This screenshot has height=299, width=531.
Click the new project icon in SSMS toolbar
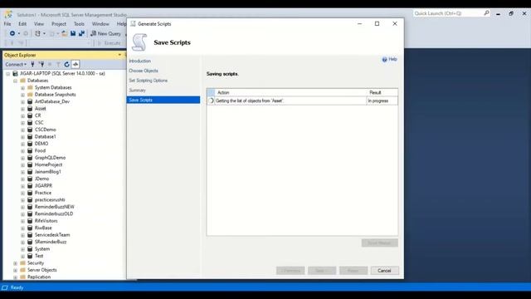click(x=37, y=33)
